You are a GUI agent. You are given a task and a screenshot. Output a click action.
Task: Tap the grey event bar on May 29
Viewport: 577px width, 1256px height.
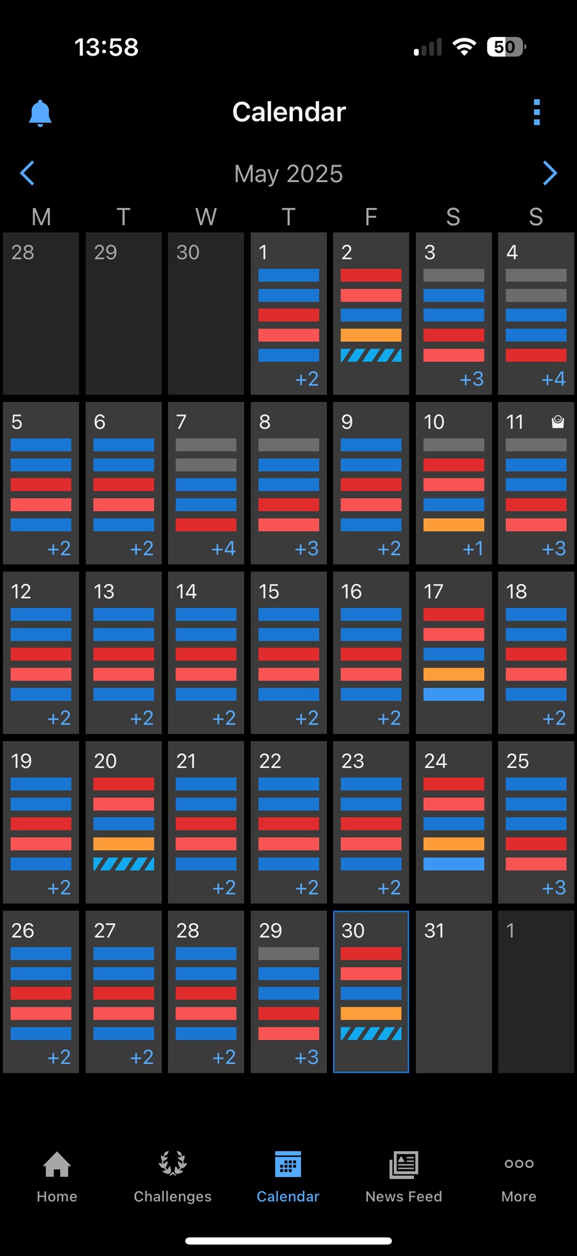pyautogui.click(x=288, y=953)
